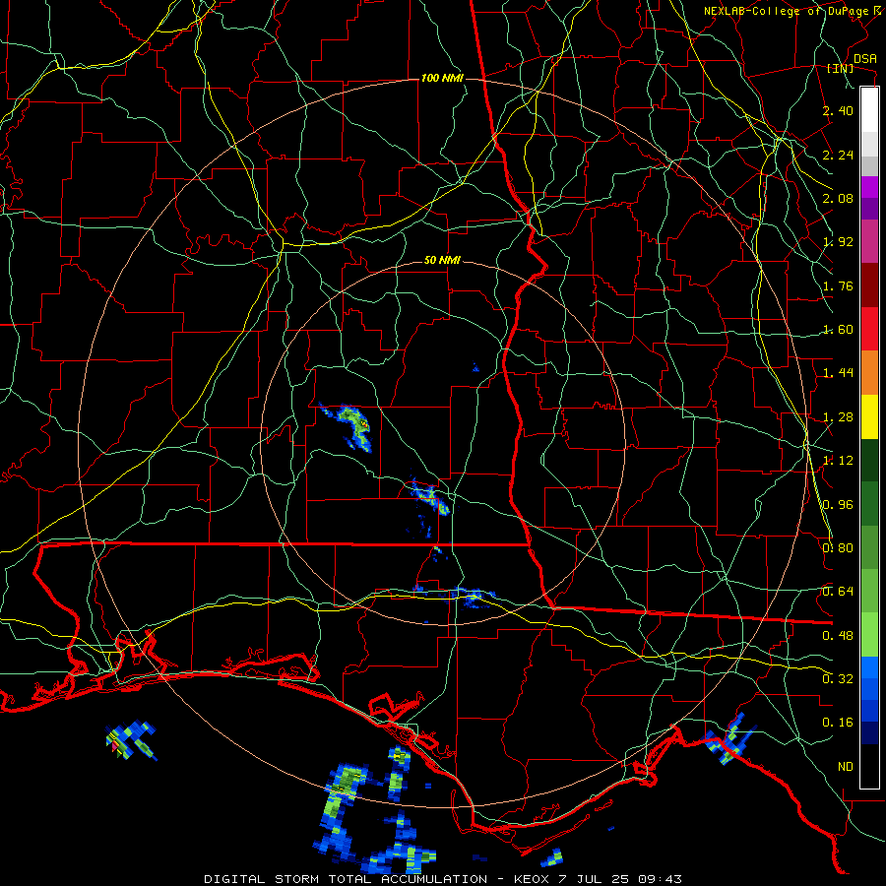Click the [IN] units label
The height and width of the screenshot is (886, 886).
(840, 68)
